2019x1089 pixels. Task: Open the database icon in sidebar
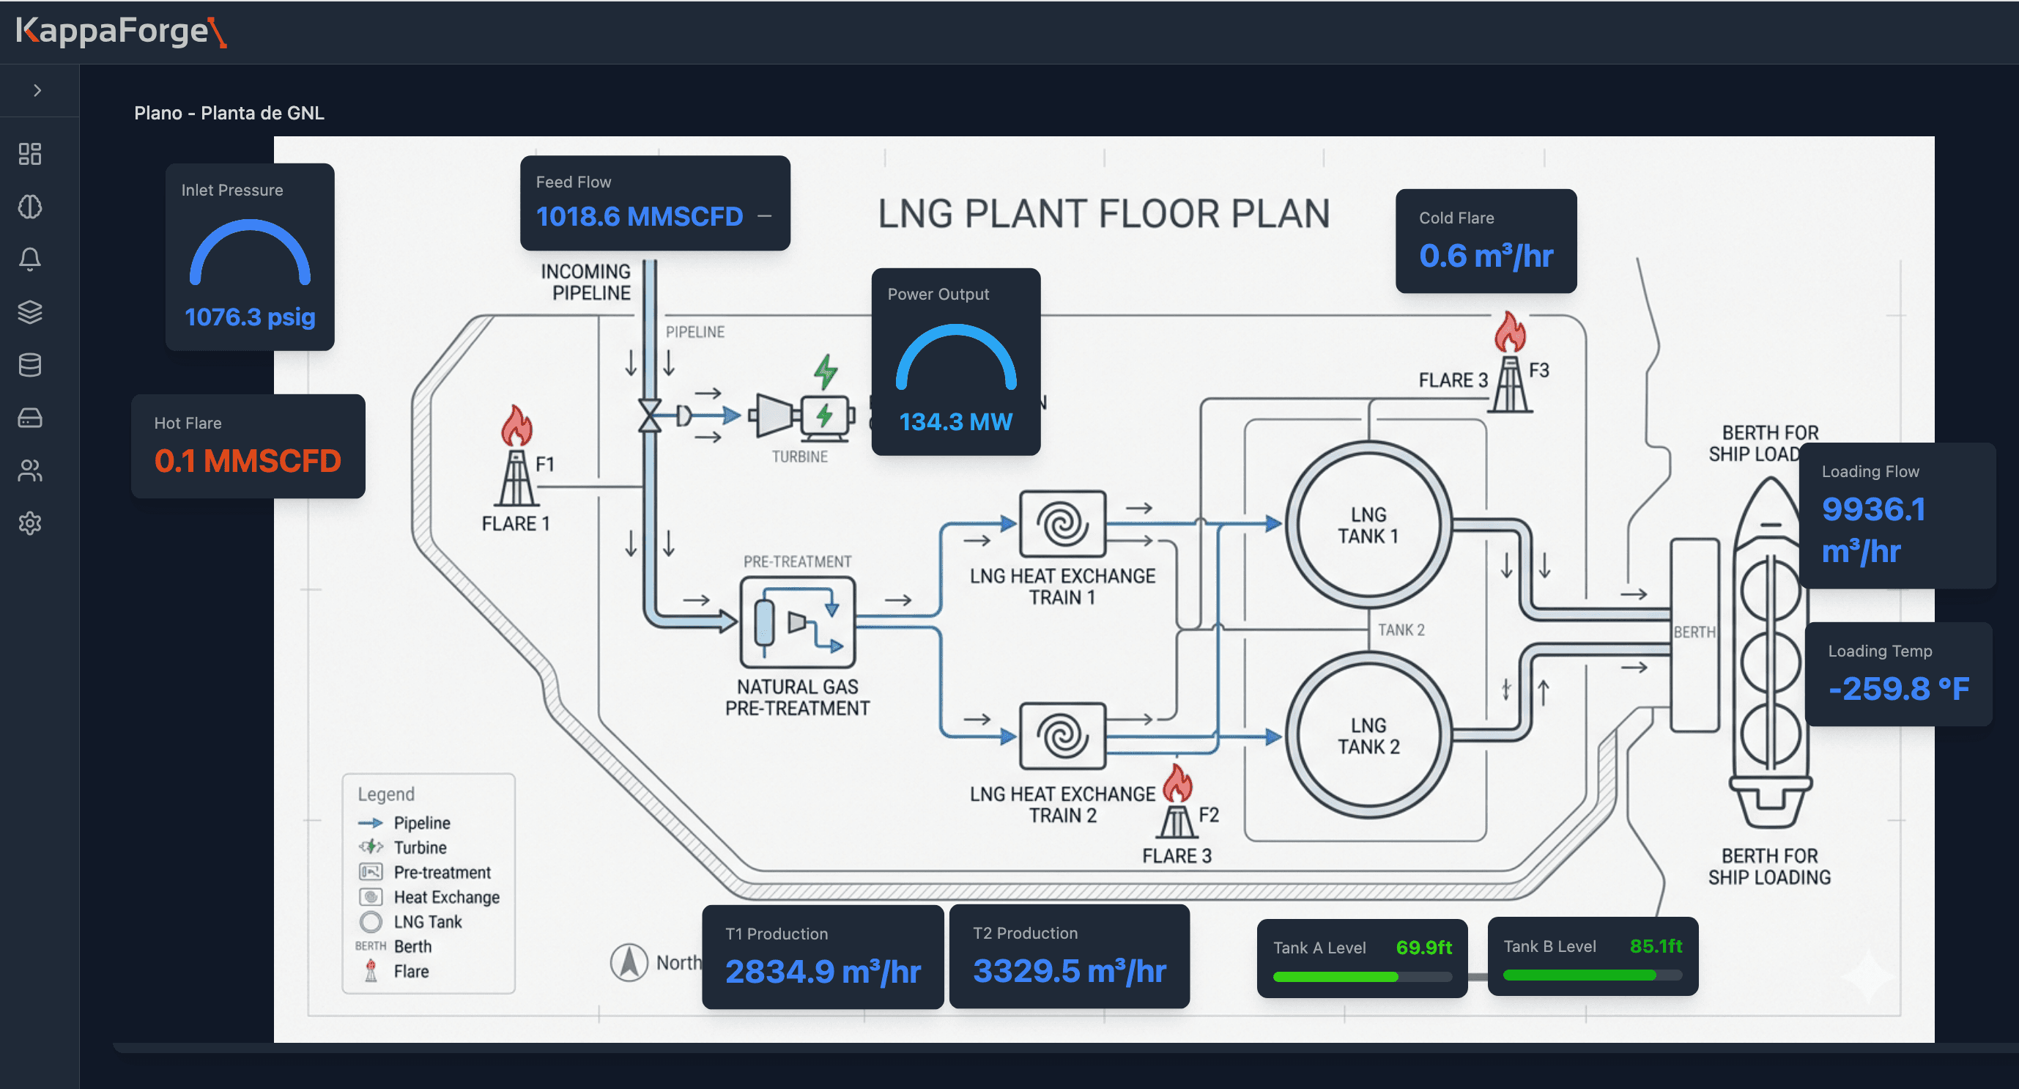click(30, 364)
